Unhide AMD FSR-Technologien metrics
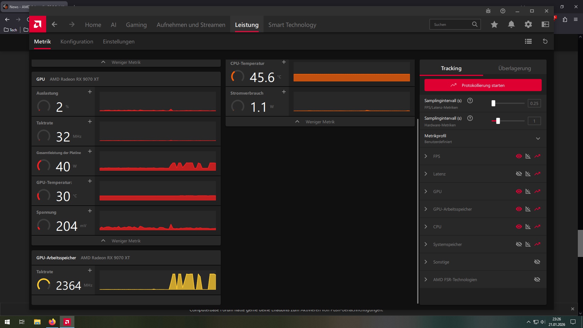The image size is (583, 328). (537, 279)
